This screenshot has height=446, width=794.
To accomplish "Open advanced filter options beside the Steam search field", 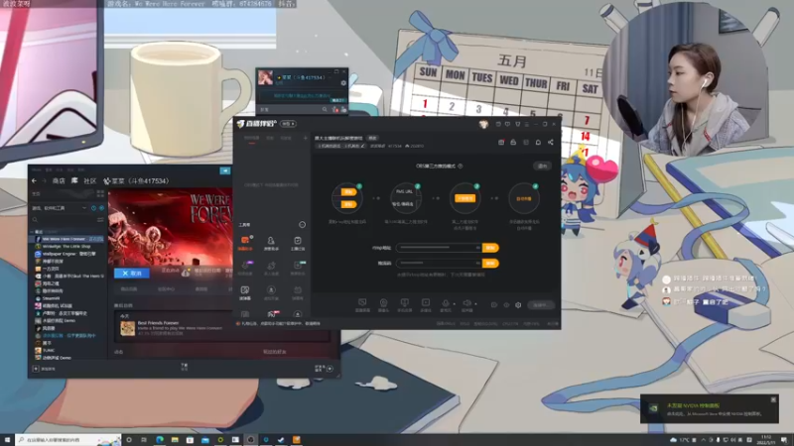I will coord(100,219).
